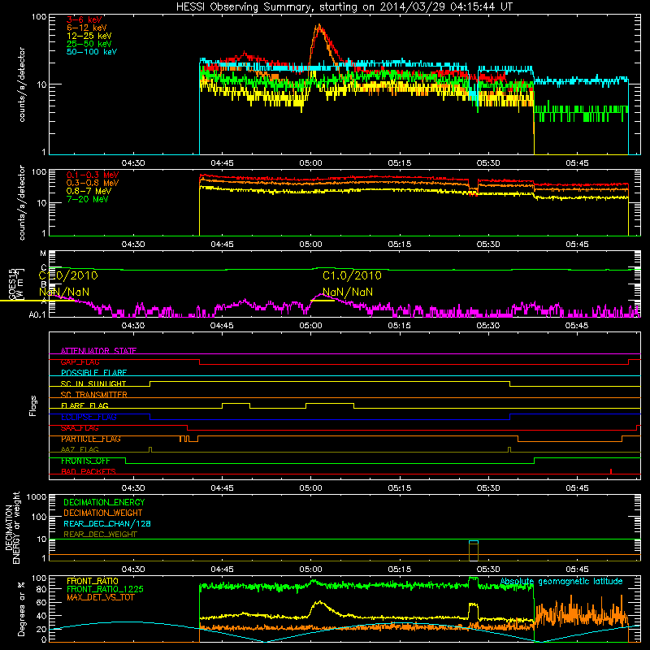The image size is (650, 650).
Task: Click the ECLIPSE_FLAG label
Action: click(89, 417)
